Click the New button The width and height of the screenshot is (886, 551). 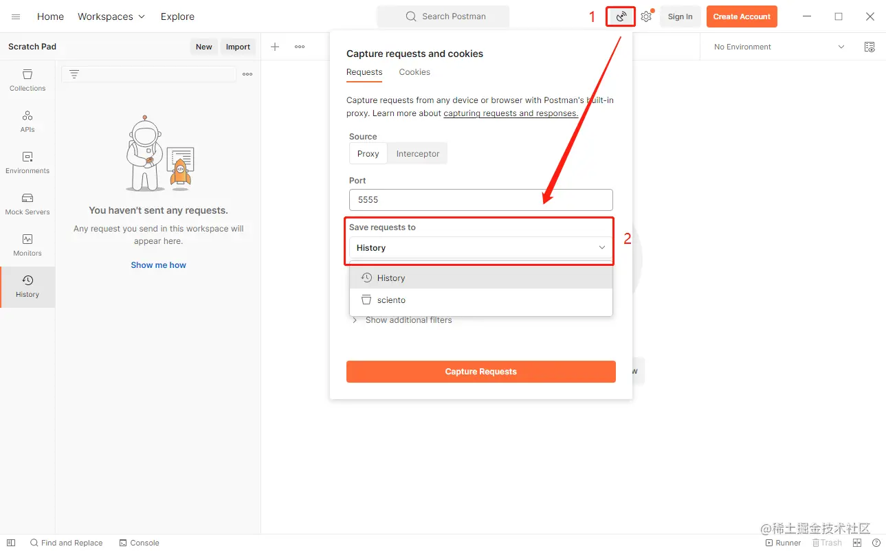(x=204, y=47)
